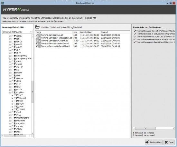The image size is (177, 147).
Task: Click the migwiz folder icon
Action: 15,126
